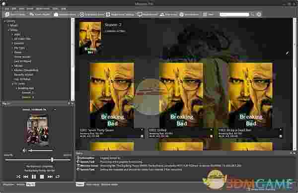This screenshot has width=298, height=193.
Task: Click the round power-style icon after the search
Action: [x=259, y=14]
